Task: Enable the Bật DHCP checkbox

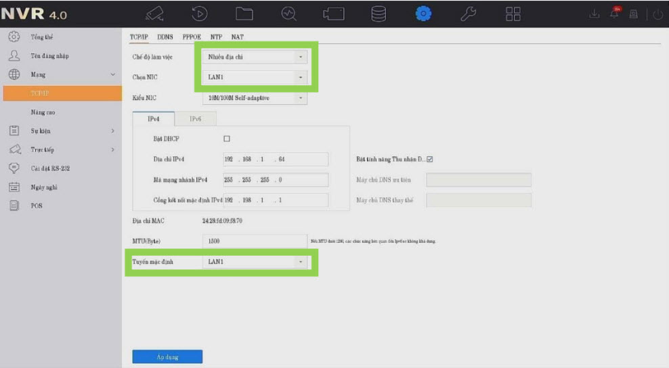Action: pyautogui.click(x=227, y=139)
